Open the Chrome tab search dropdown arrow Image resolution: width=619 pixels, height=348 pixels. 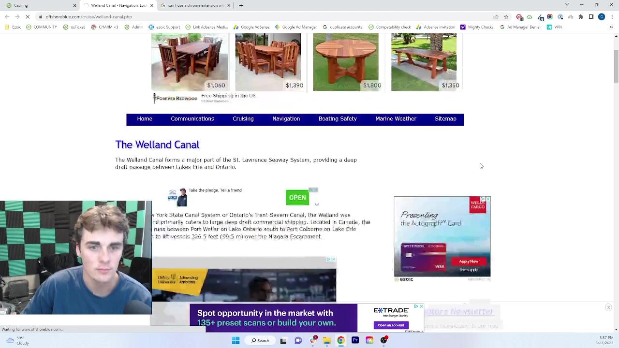click(x=567, y=5)
